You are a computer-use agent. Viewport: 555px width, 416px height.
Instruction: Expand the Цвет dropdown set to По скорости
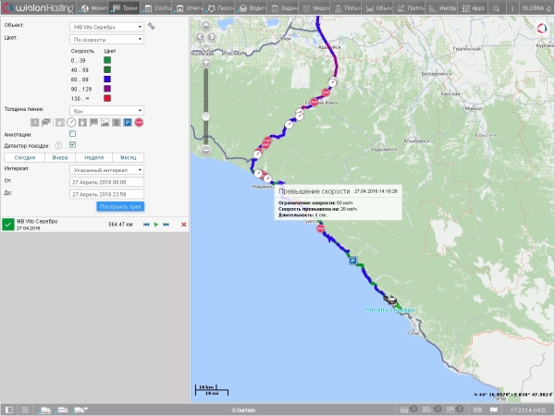point(106,39)
